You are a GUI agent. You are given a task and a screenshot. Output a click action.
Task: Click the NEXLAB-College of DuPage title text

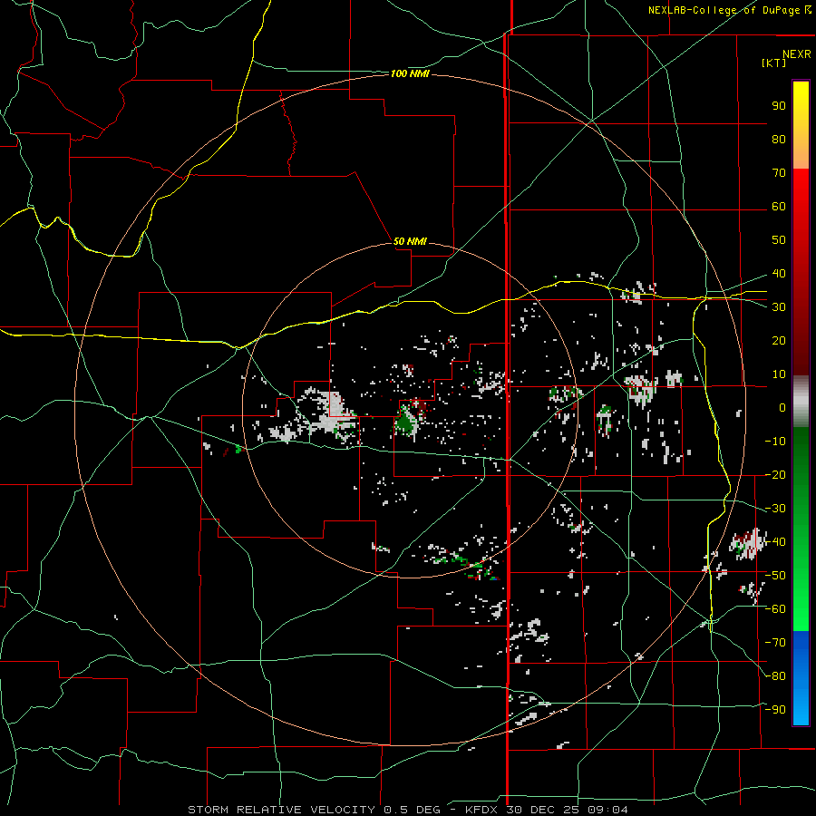point(724,10)
